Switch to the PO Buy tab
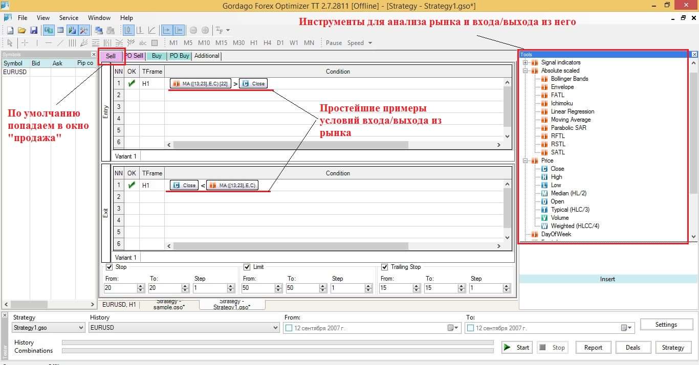699x365 pixels. (x=179, y=56)
